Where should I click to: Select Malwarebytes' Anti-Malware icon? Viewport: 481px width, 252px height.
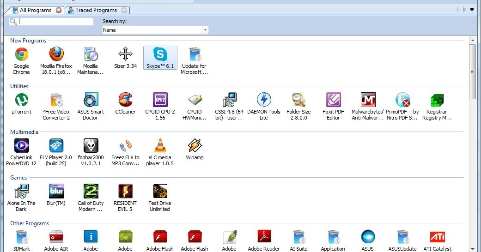368,100
